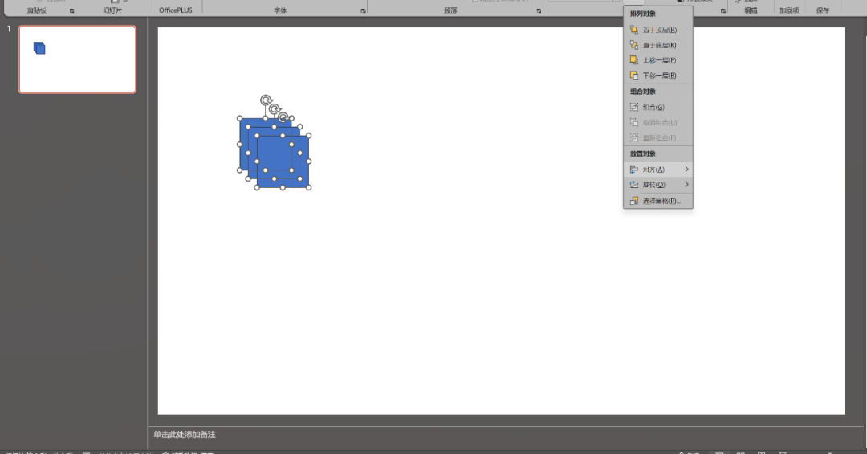This screenshot has width=867, height=454.
Task: Group the selected shapes with 组合
Action: (653, 108)
